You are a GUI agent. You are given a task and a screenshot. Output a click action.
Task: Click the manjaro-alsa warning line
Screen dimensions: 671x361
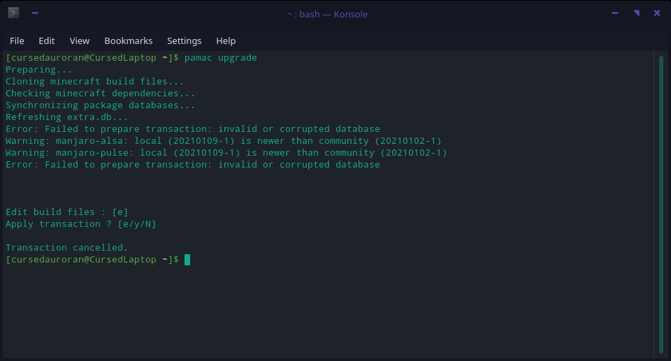point(224,141)
